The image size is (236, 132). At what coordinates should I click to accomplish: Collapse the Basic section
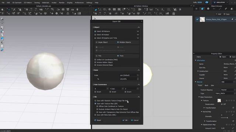point(139,70)
